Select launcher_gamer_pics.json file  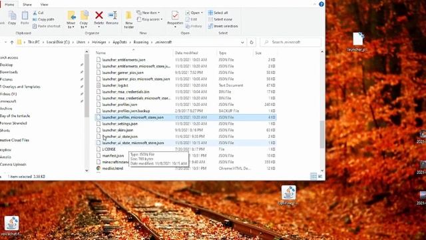(x=186, y=73)
